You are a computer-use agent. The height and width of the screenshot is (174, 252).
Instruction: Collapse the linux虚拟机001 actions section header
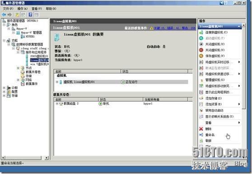239,26
